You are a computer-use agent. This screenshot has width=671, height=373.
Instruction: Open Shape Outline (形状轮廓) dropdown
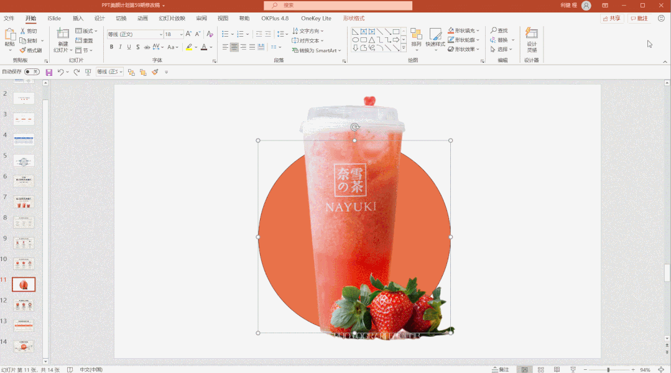click(464, 40)
